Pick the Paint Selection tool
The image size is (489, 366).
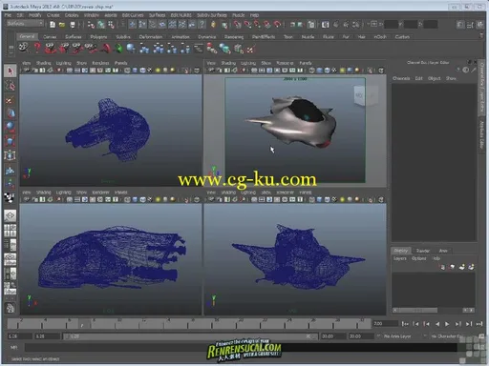(10, 100)
